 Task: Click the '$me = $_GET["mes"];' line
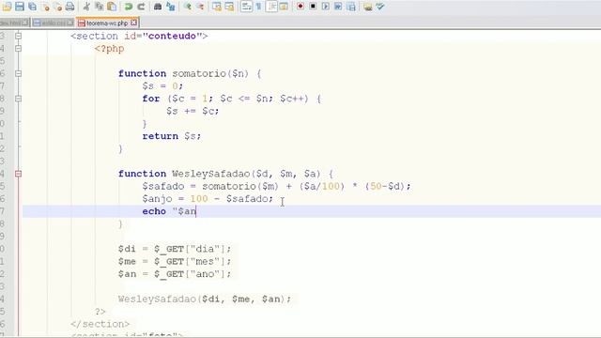pyautogui.click(x=175, y=261)
